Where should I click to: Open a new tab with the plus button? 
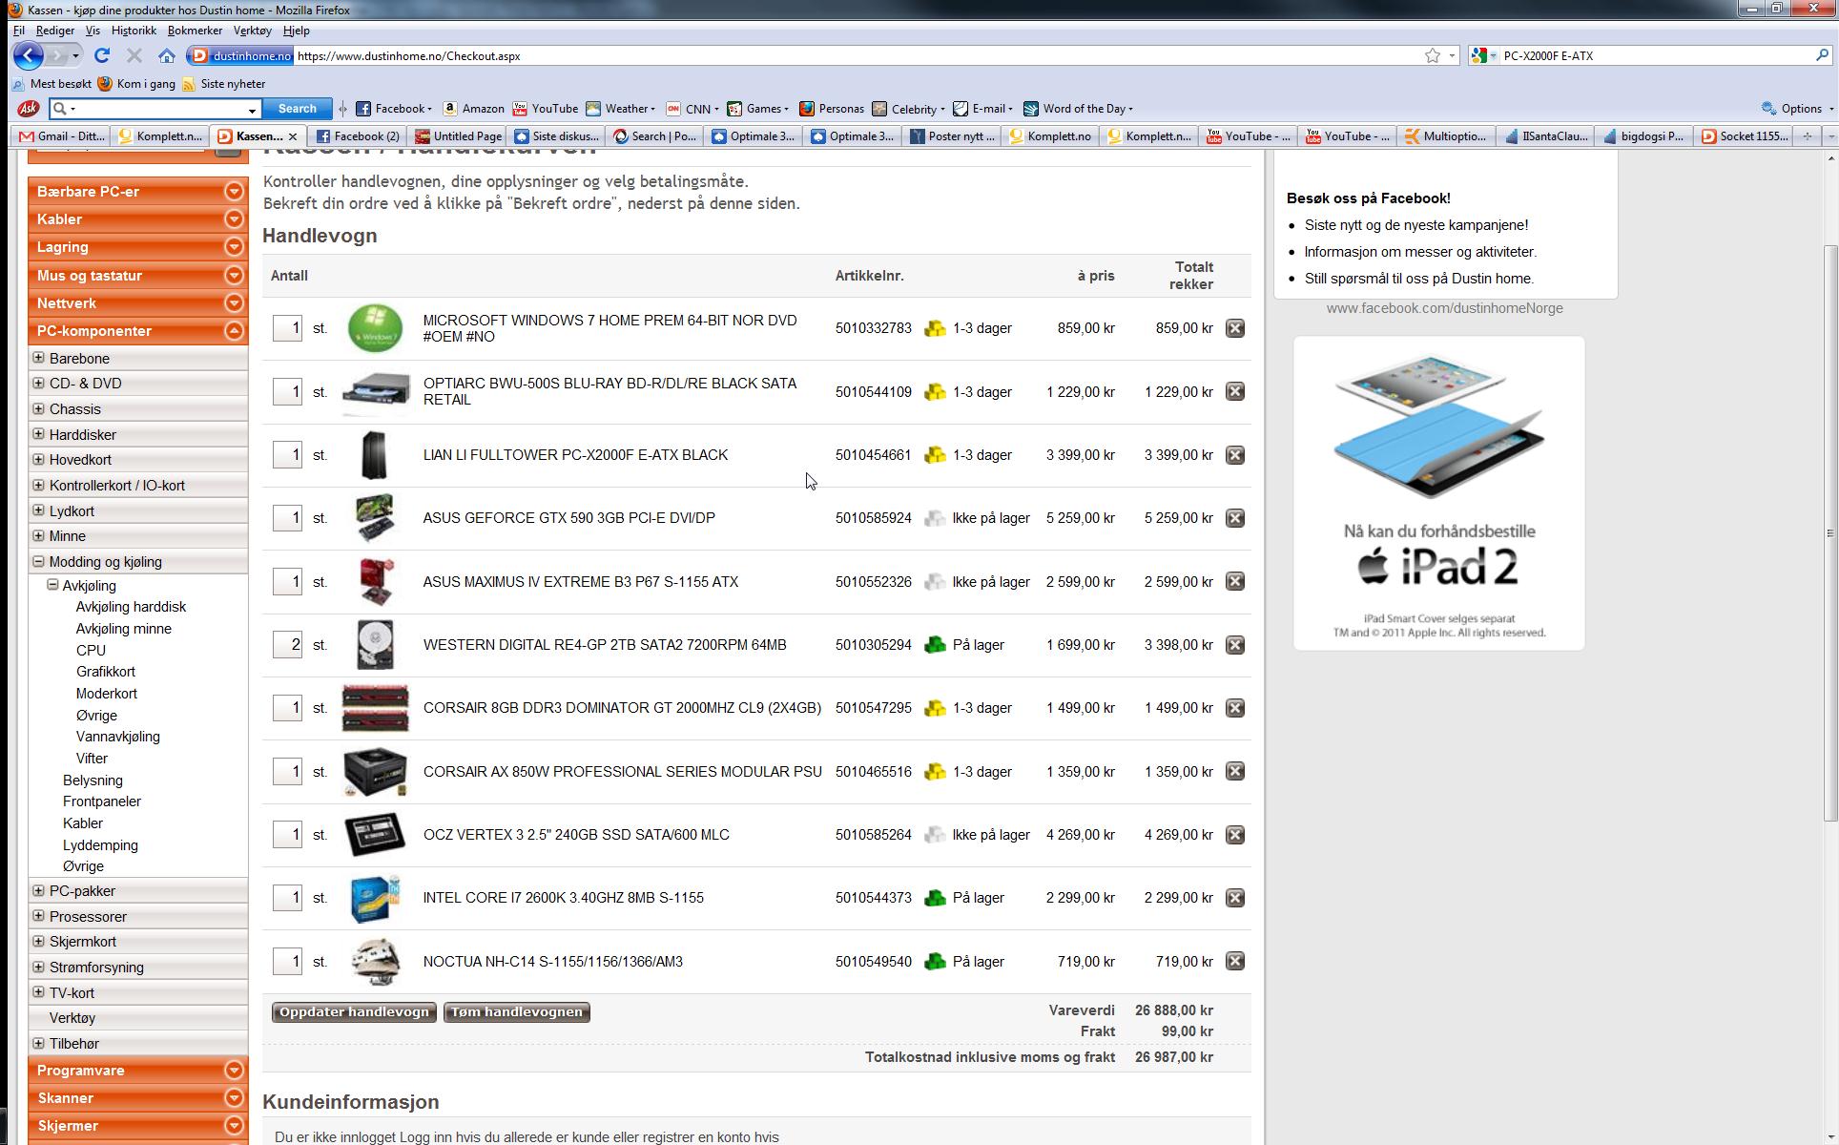[1807, 136]
